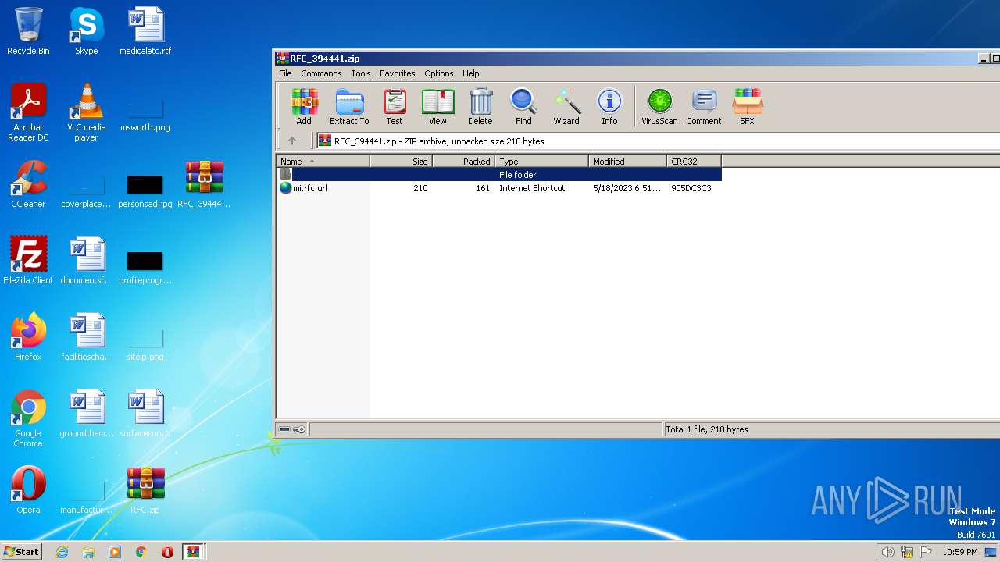Select siteip.png desktop file
This screenshot has width=1000, height=562.
pos(145,343)
